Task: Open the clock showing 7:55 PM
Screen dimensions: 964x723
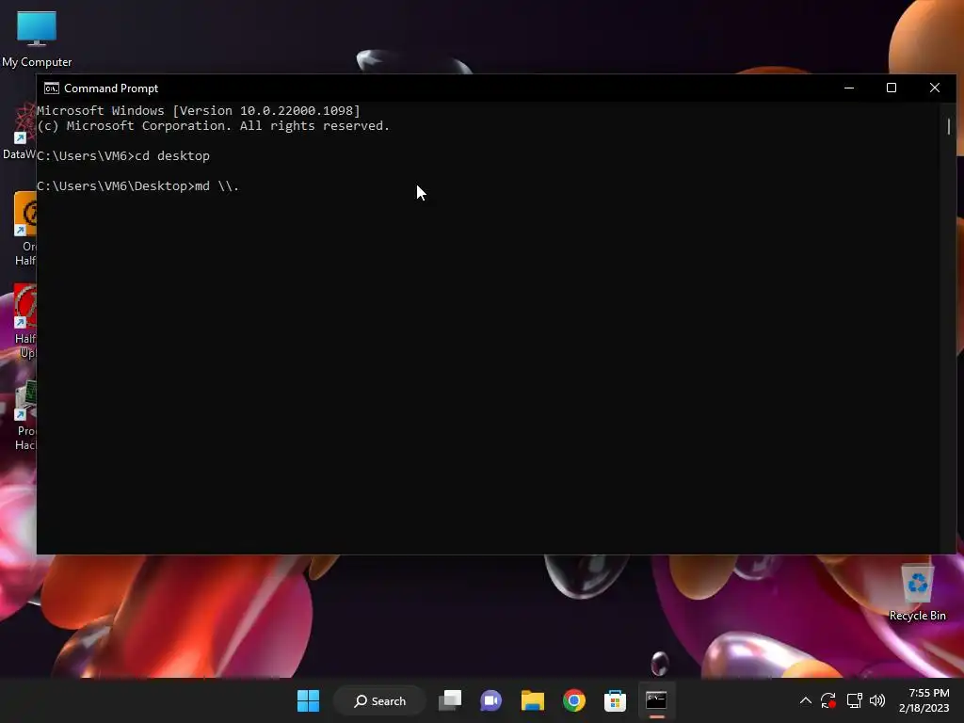Action: point(924,700)
